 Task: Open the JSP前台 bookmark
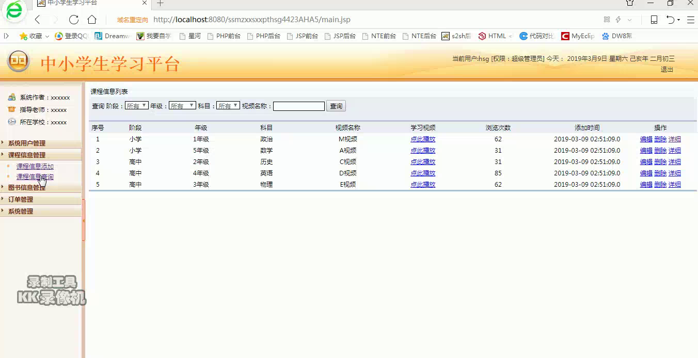pyautogui.click(x=302, y=36)
